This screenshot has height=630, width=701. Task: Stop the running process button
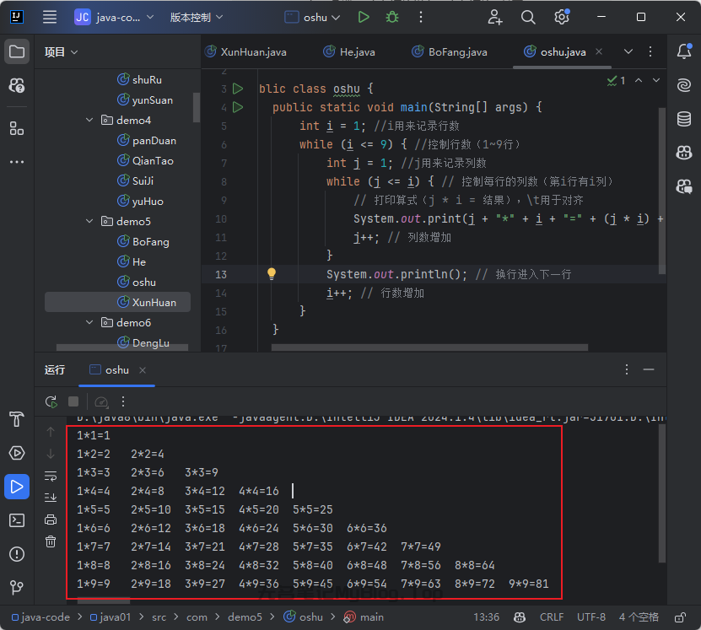(73, 401)
